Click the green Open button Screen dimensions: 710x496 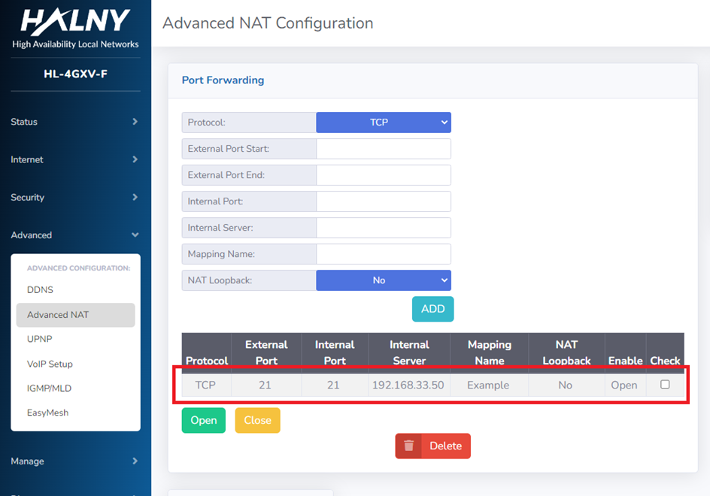[204, 420]
